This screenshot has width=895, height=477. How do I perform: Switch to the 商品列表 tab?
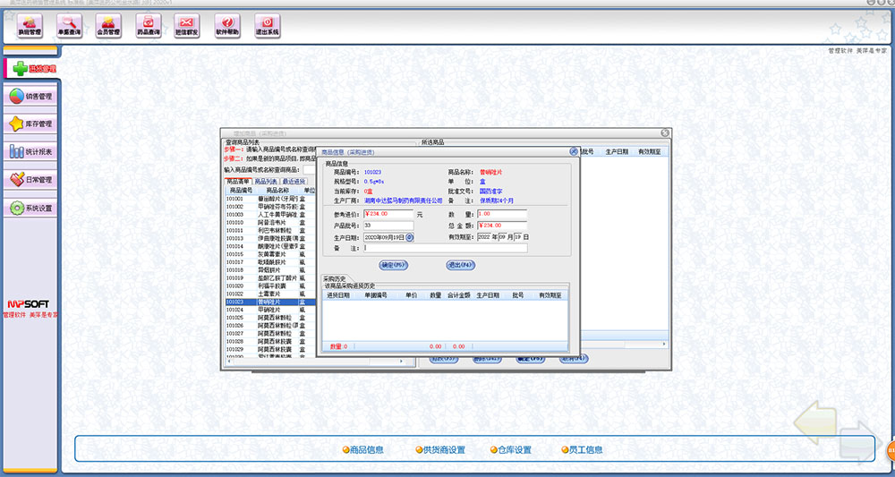[266, 182]
